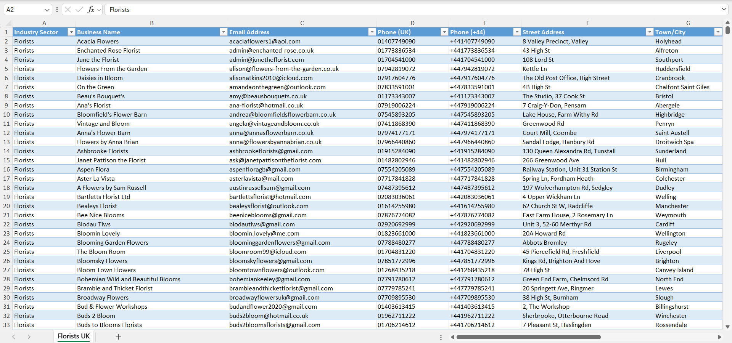The image size is (732, 343).
Task: Select cell Bartletts Florist Ltd
Action: tap(152, 197)
